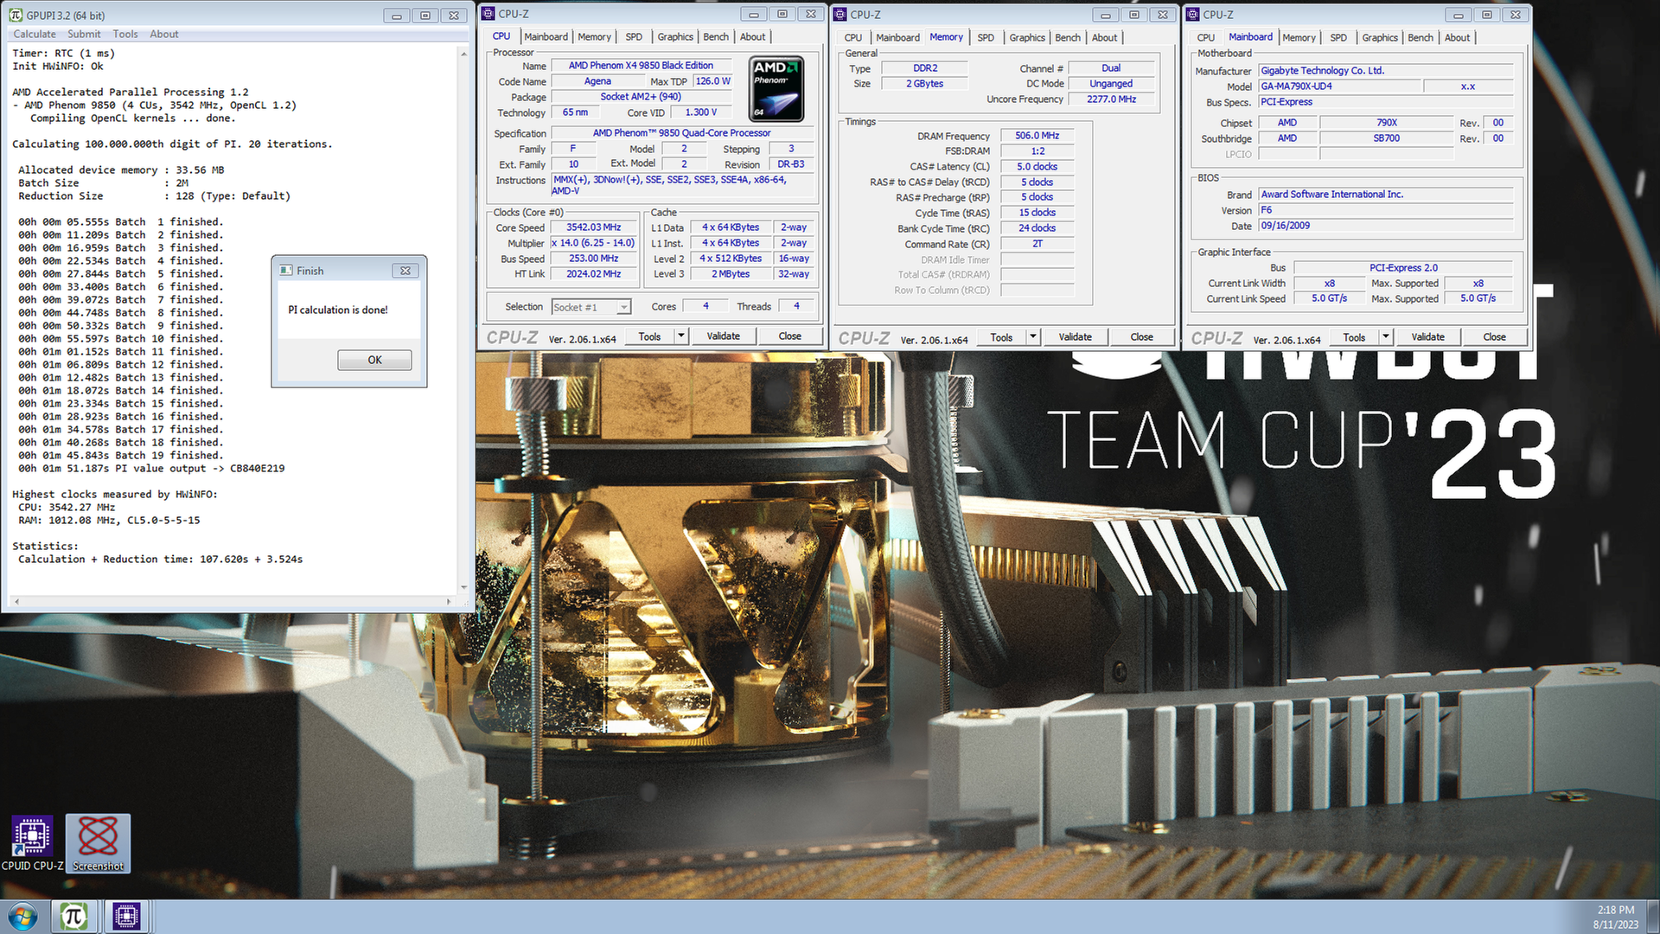The image size is (1660, 934).
Task: Click the Core Speed 3542.03 MHz value
Action: coord(593,227)
